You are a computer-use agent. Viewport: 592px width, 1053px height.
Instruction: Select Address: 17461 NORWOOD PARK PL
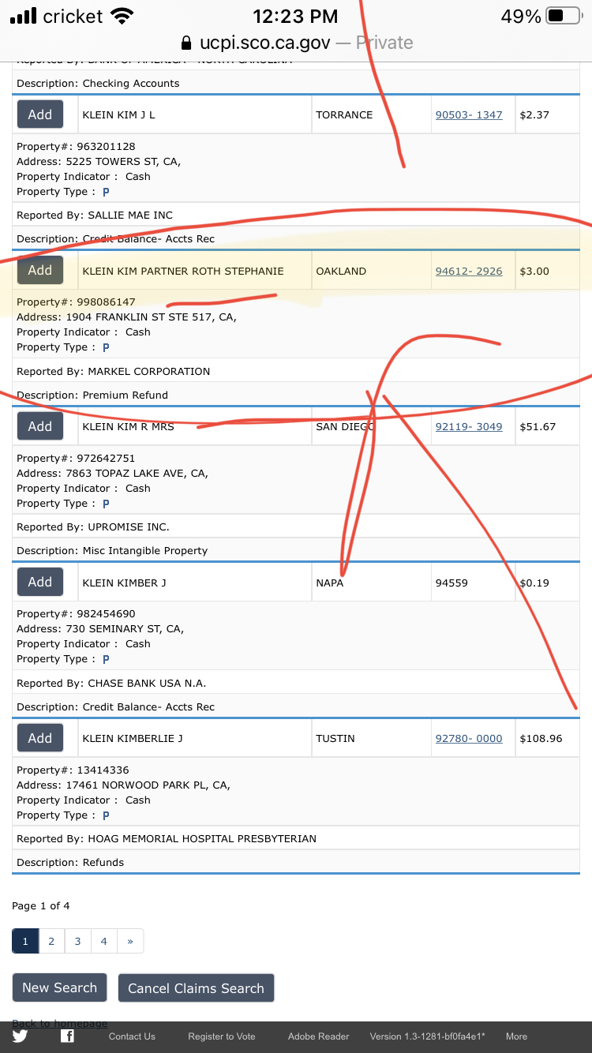(123, 785)
